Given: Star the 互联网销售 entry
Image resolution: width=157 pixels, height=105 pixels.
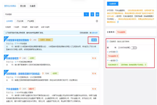Looking at the screenshot, I should tap(43, 73).
